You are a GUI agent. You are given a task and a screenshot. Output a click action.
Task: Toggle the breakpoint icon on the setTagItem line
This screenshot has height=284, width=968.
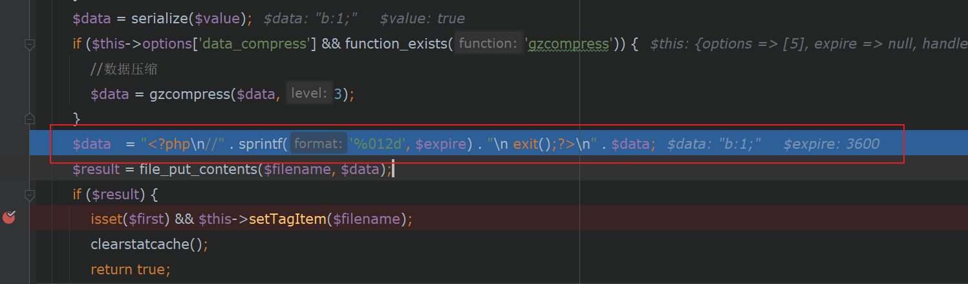[9, 218]
